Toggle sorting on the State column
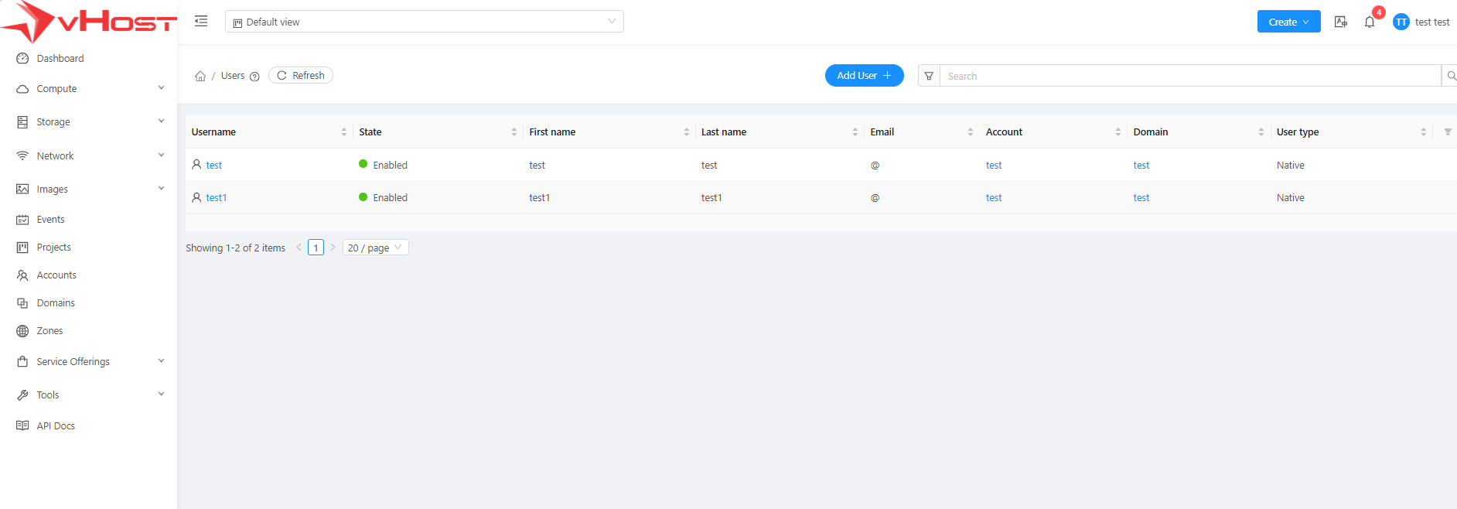 [514, 132]
